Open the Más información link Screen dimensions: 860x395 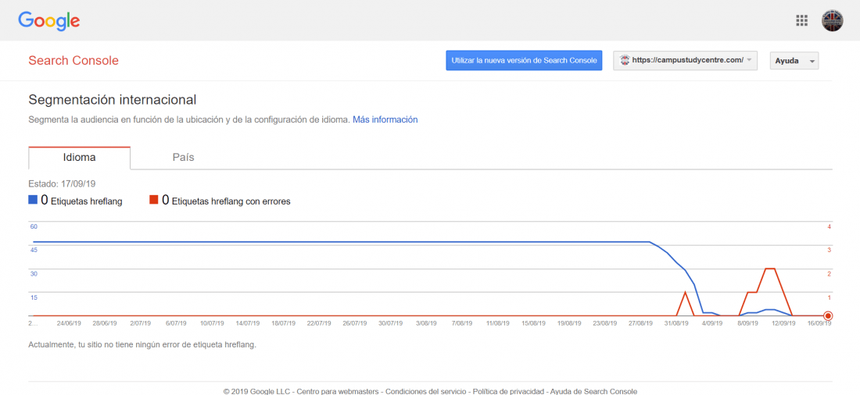[385, 119]
